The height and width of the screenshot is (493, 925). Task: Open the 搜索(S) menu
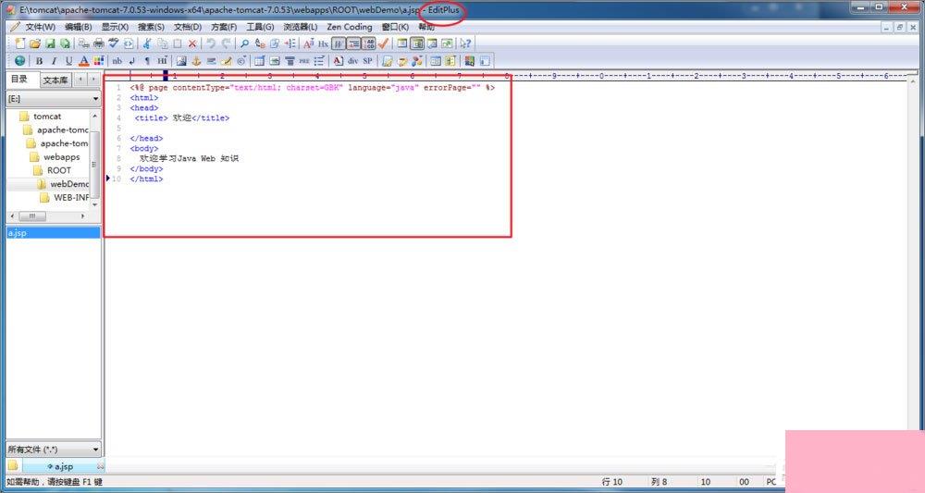[x=151, y=27]
